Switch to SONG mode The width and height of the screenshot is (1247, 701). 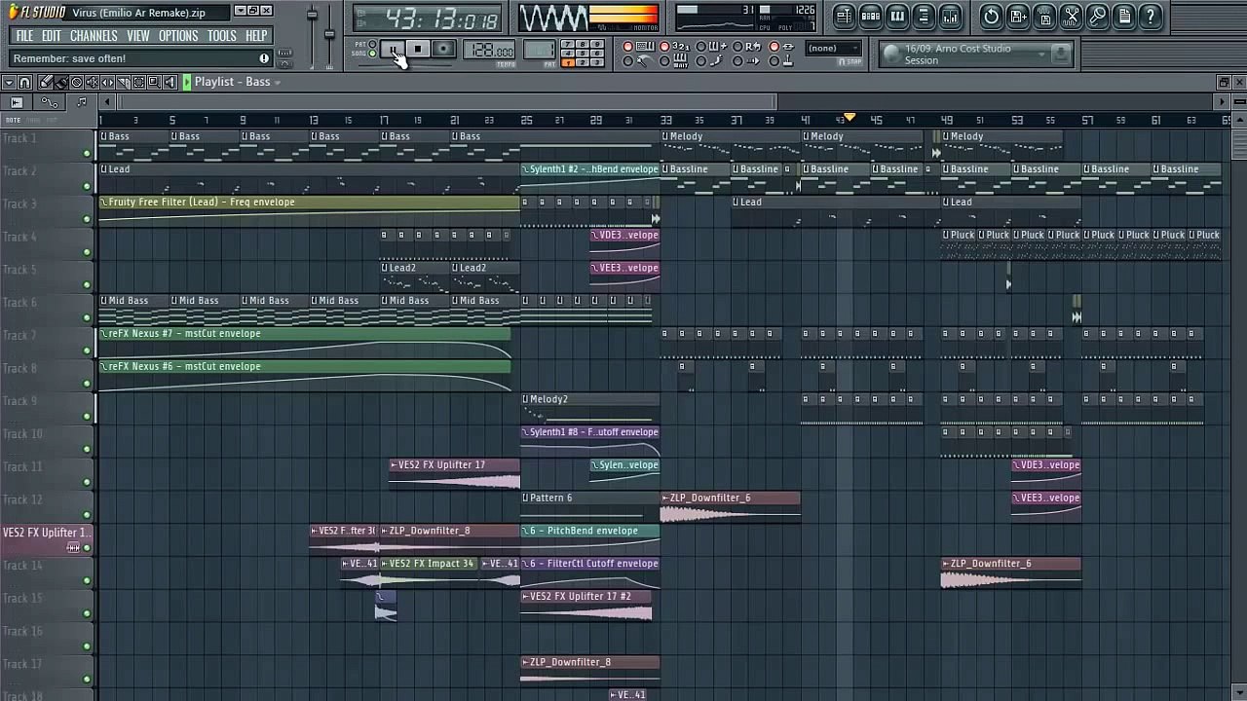tap(372, 54)
